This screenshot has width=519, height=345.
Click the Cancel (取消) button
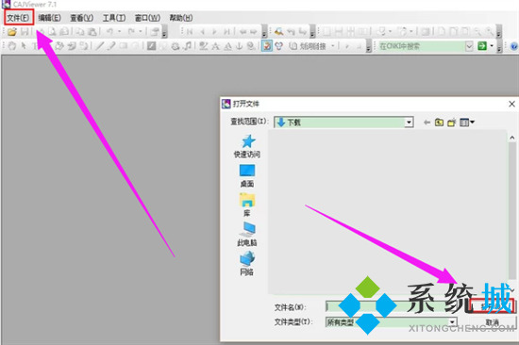[493, 322]
